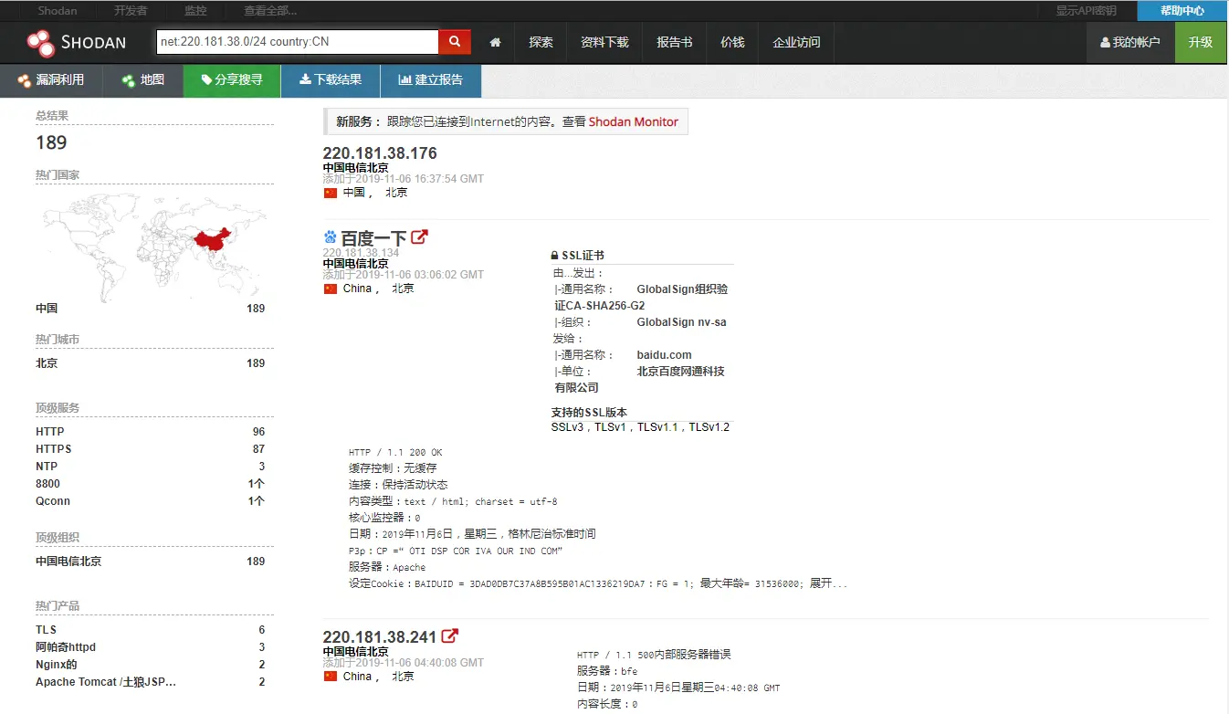Click the Baidu paw icon before 百度一下
This screenshot has width=1229, height=714.
click(330, 237)
